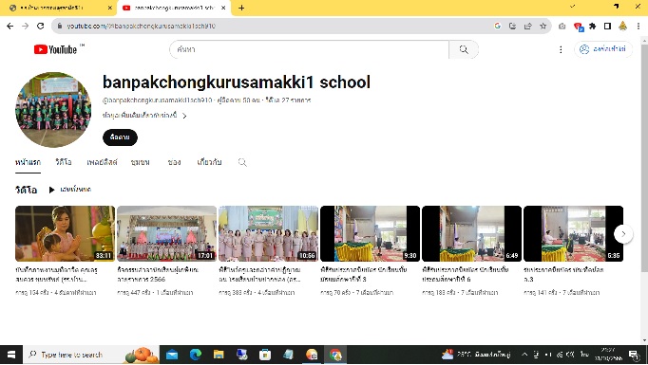The height and width of the screenshot is (365, 648).
Task: Focus the YouTube search field
Action: coord(309,49)
